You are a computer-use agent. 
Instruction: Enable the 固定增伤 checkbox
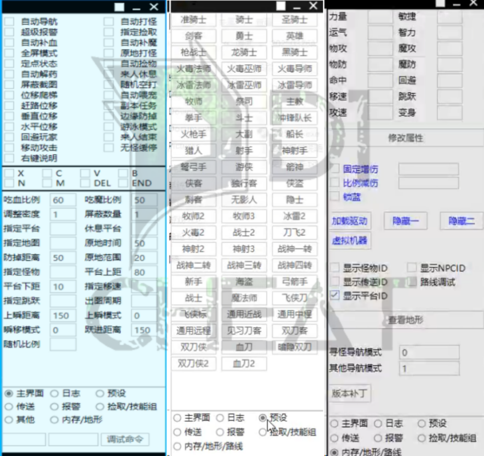click(335, 169)
